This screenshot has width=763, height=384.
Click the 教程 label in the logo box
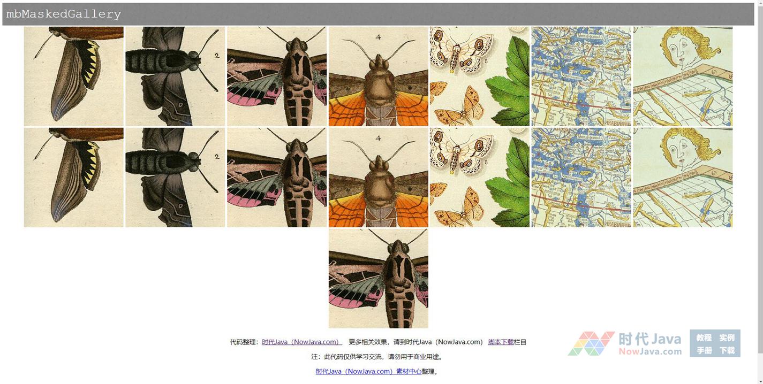704,337
